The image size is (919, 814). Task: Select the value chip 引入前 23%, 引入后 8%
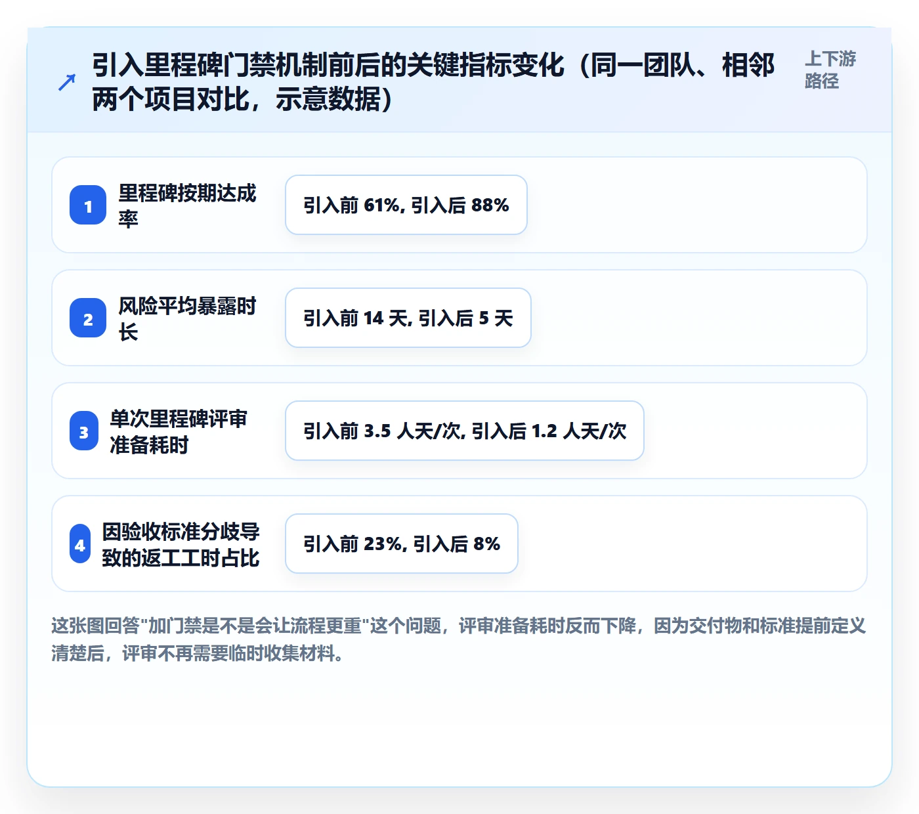(402, 544)
